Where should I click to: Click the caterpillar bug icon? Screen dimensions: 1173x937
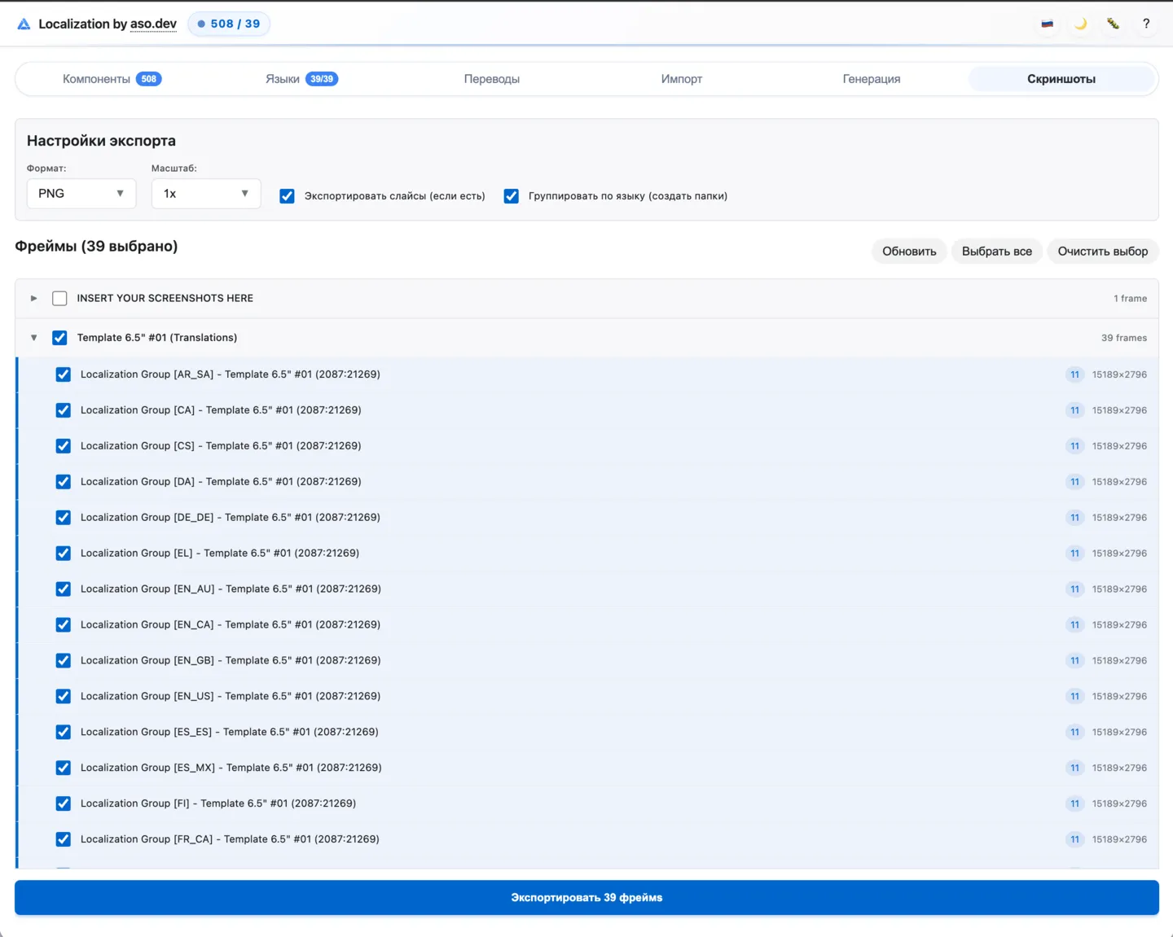point(1113,24)
